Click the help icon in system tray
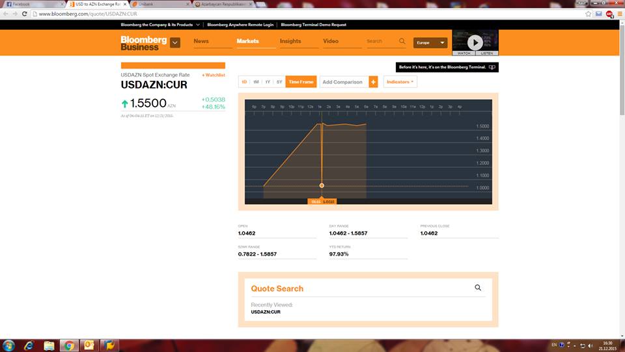Image resolution: width=625 pixels, height=352 pixels. tap(561, 345)
